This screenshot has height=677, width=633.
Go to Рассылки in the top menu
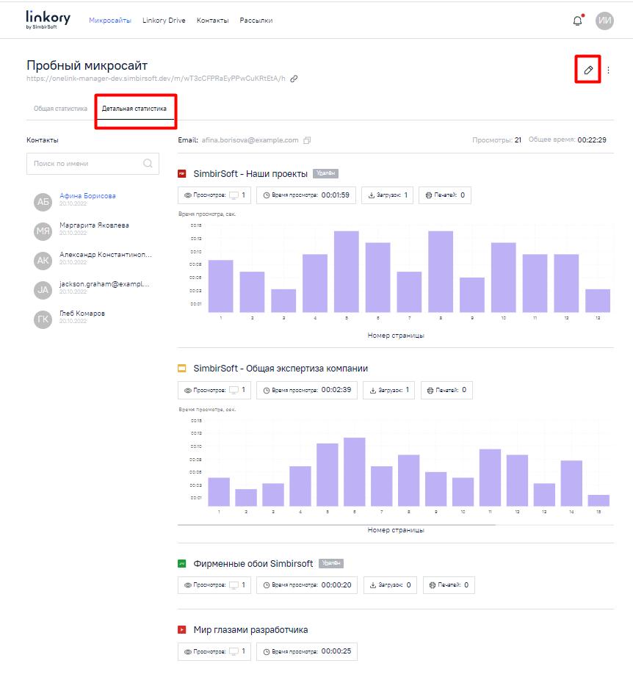point(256,21)
